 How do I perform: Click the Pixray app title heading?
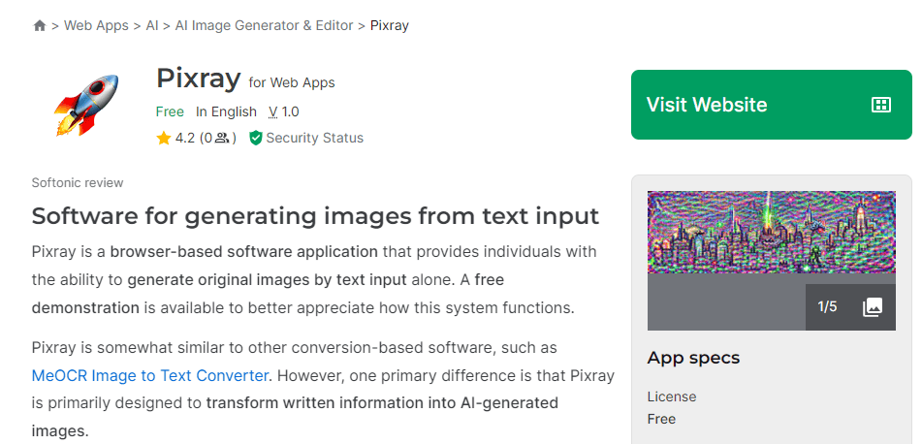coord(198,79)
